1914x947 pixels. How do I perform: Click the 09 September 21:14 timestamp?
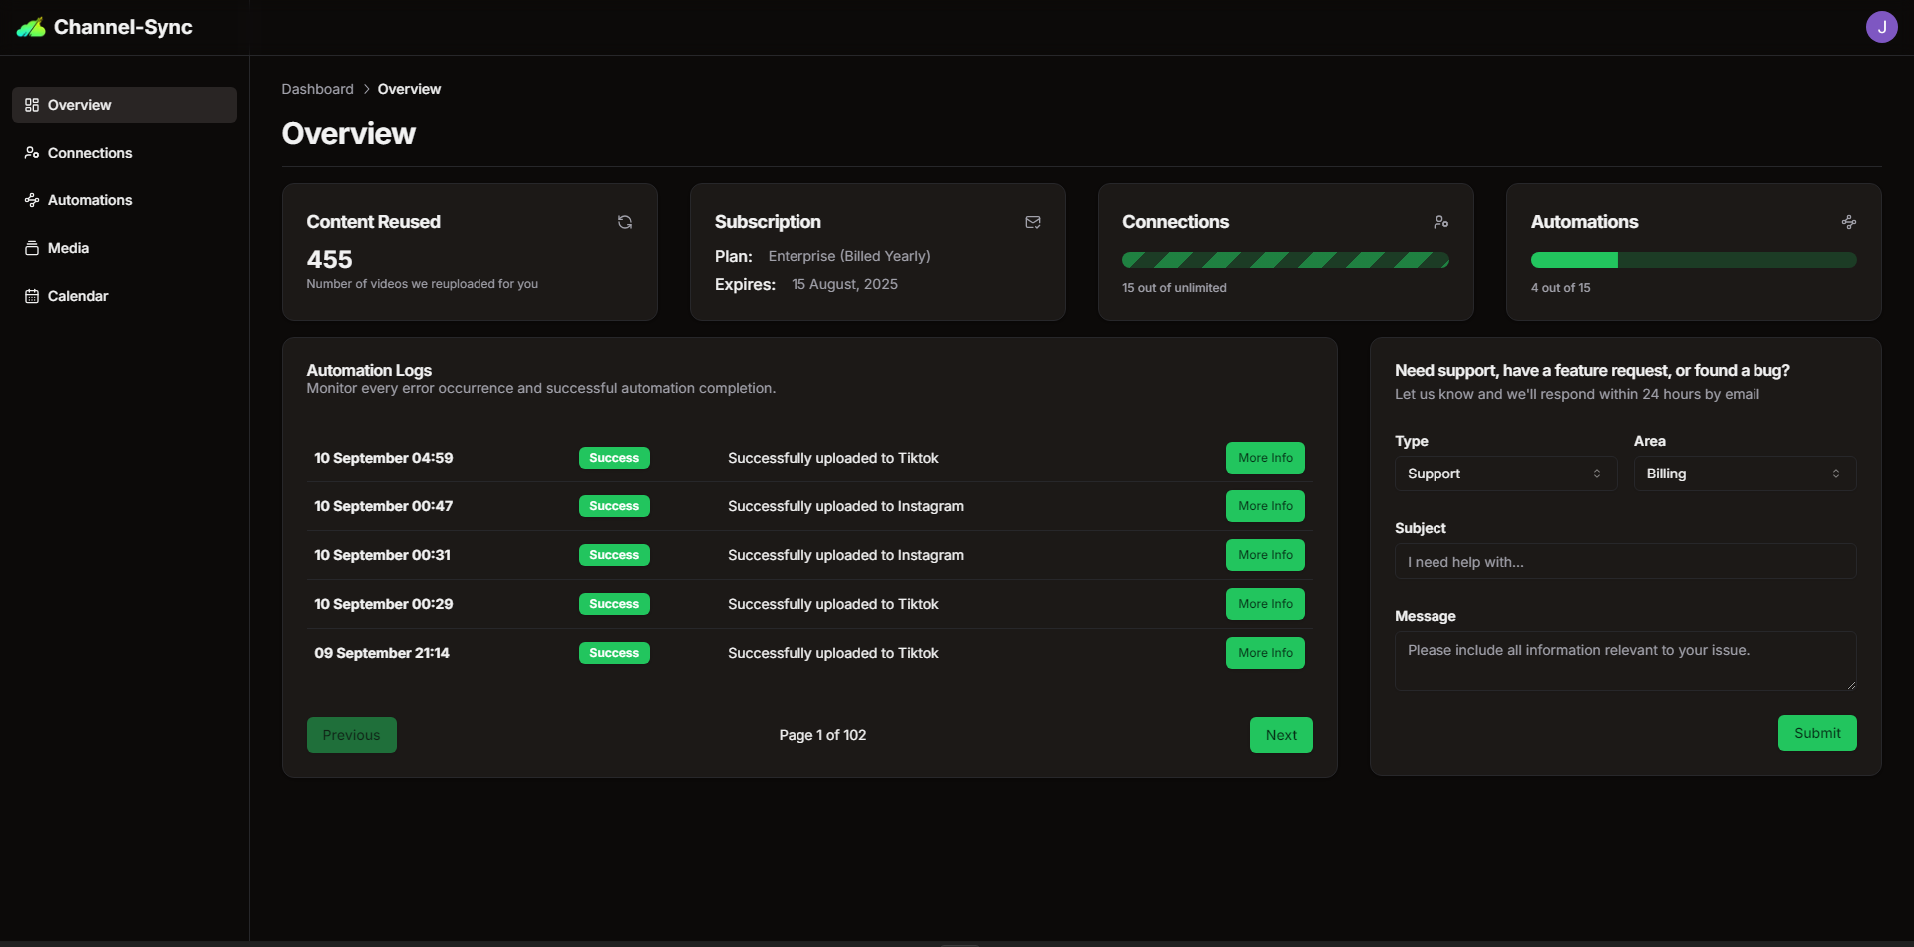pos(382,653)
